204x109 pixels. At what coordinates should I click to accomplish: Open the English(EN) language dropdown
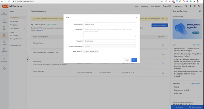(168, 6)
